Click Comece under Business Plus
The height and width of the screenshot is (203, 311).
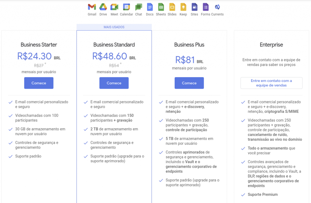click(189, 83)
